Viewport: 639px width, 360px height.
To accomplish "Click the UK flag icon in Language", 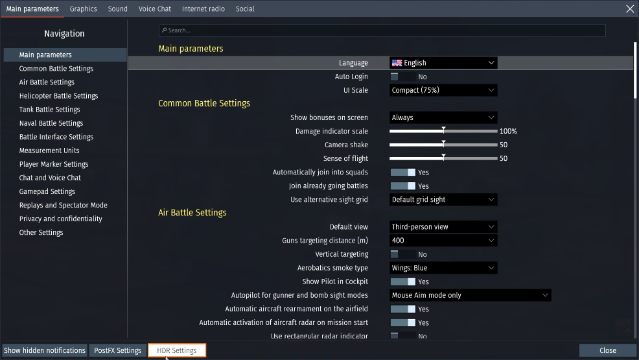I will 397,63.
